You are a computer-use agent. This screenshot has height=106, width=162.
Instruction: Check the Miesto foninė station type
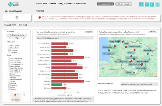(9, 48)
